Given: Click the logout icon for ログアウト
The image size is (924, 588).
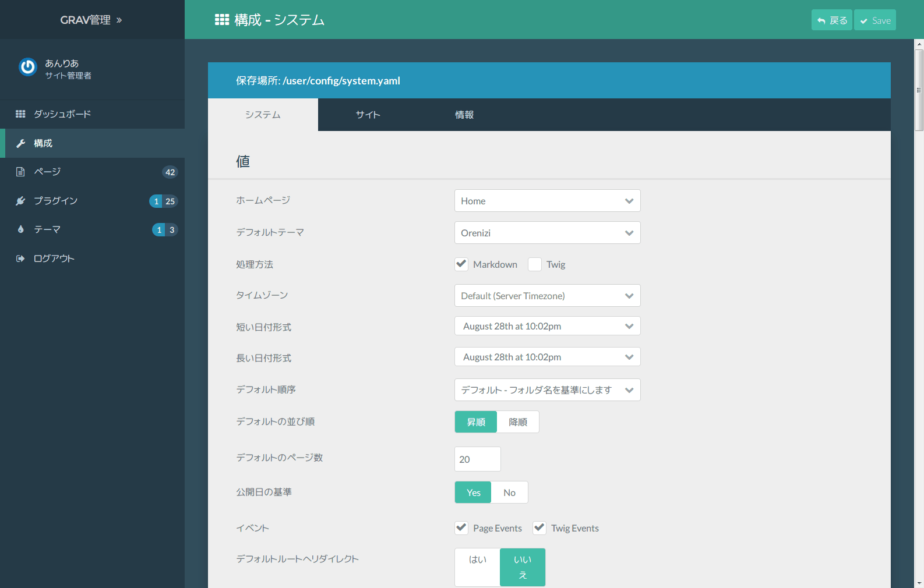Looking at the screenshot, I should [20, 258].
